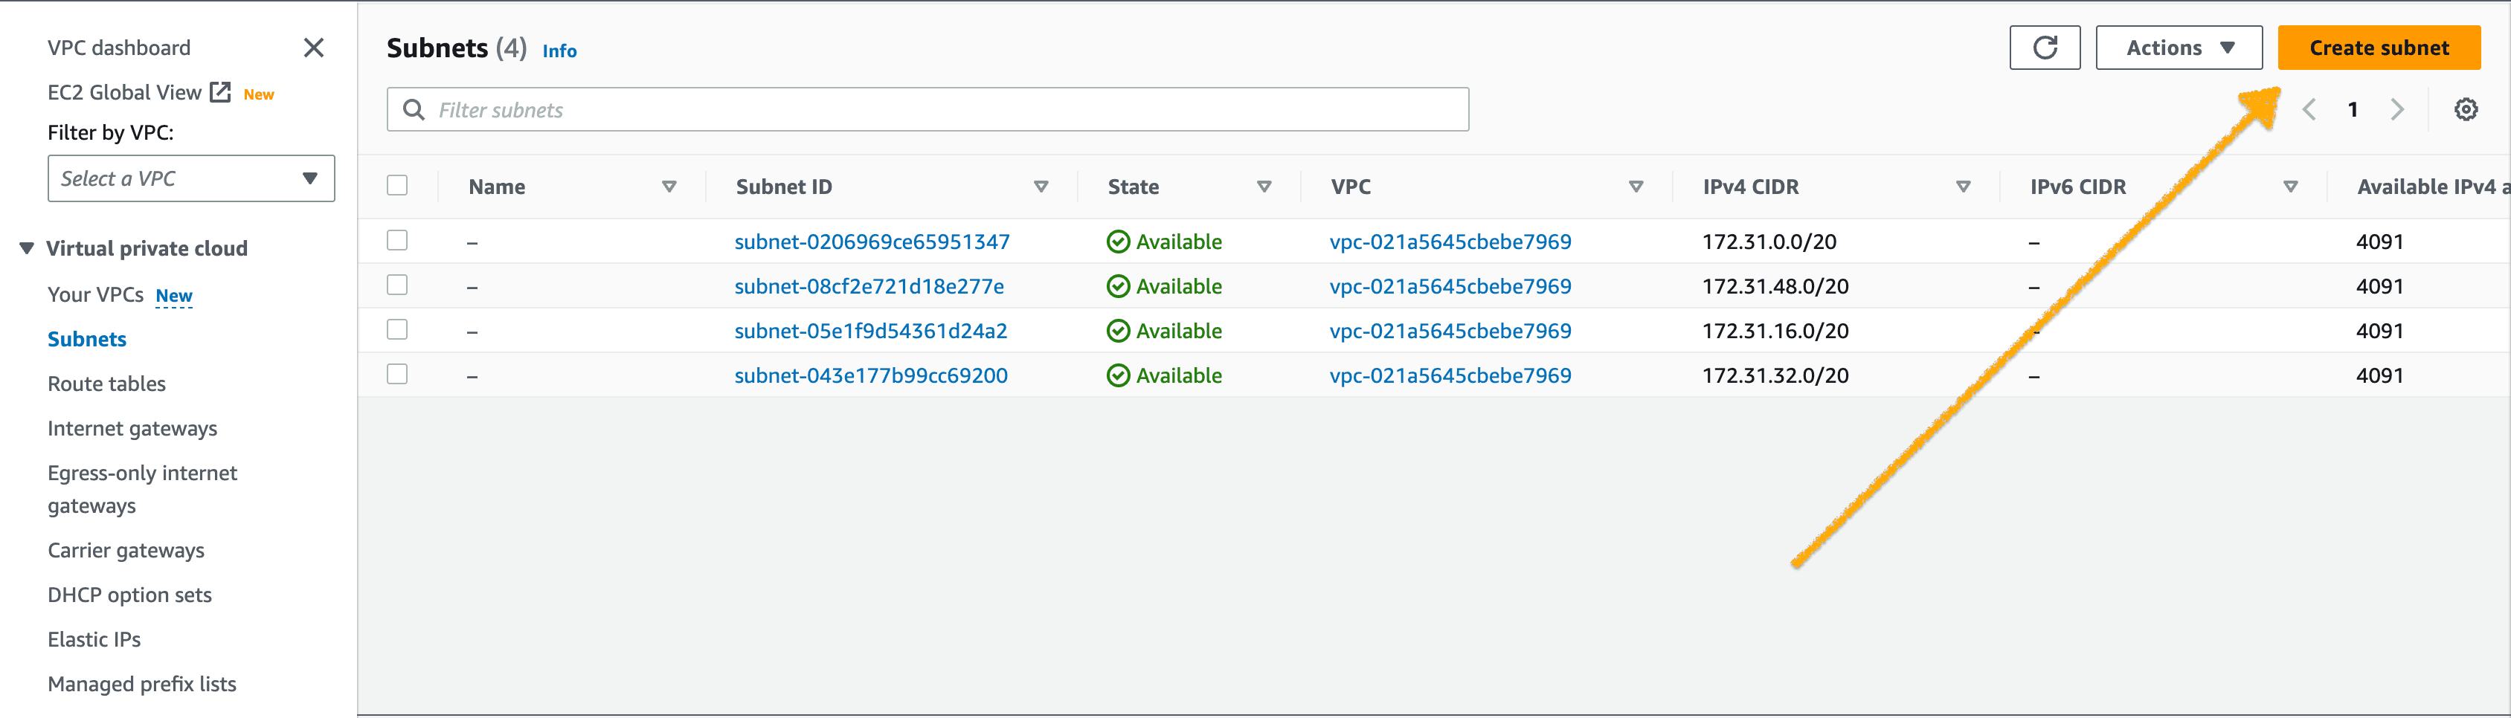This screenshot has width=2511, height=718.
Task: Open the Actions dropdown menu
Action: (x=2178, y=48)
